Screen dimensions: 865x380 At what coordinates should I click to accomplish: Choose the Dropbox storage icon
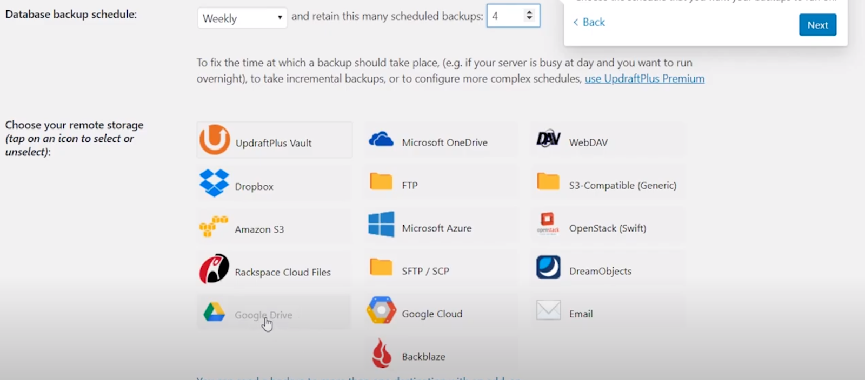click(x=214, y=183)
